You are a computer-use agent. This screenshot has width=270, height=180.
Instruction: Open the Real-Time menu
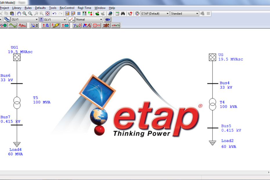click(84, 8)
